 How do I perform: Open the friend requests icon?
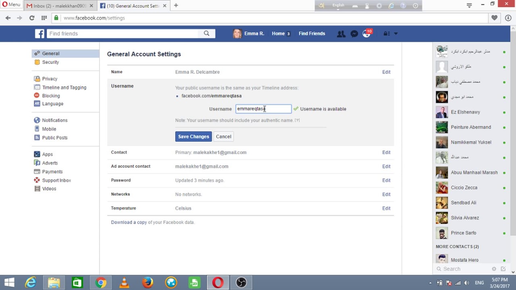click(x=341, y=34)
